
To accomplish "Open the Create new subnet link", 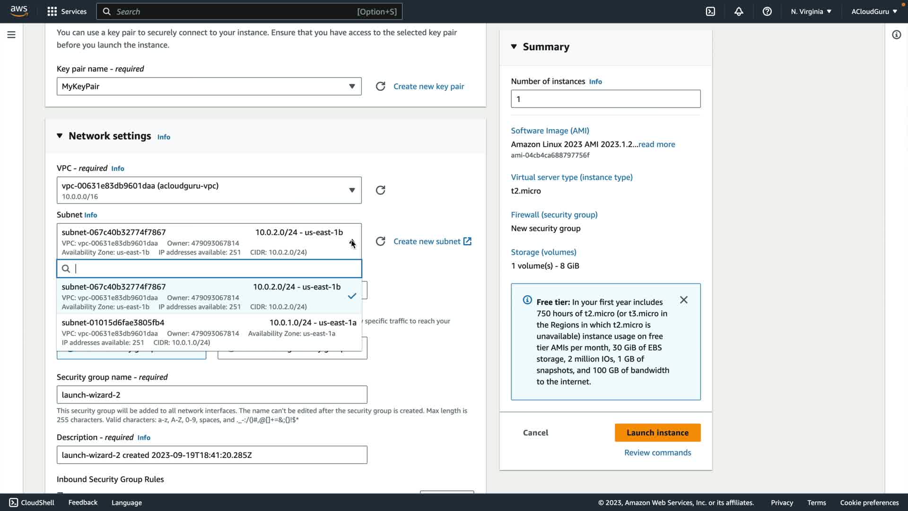I will click(432, 241).
